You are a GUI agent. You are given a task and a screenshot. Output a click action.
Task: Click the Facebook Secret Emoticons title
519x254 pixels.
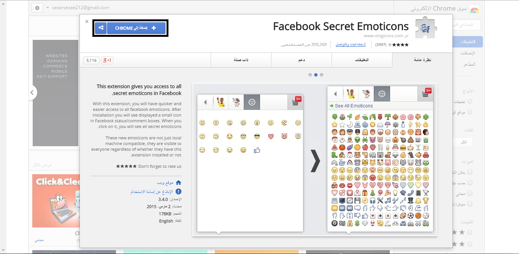341,26
